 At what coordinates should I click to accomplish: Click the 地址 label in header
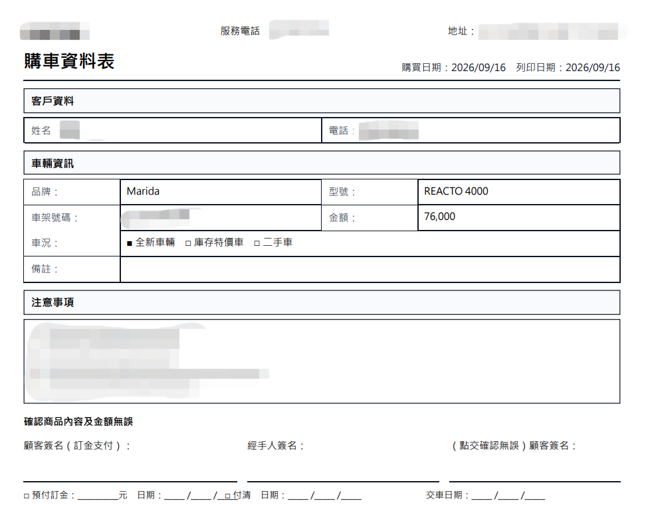pos(461,31)
